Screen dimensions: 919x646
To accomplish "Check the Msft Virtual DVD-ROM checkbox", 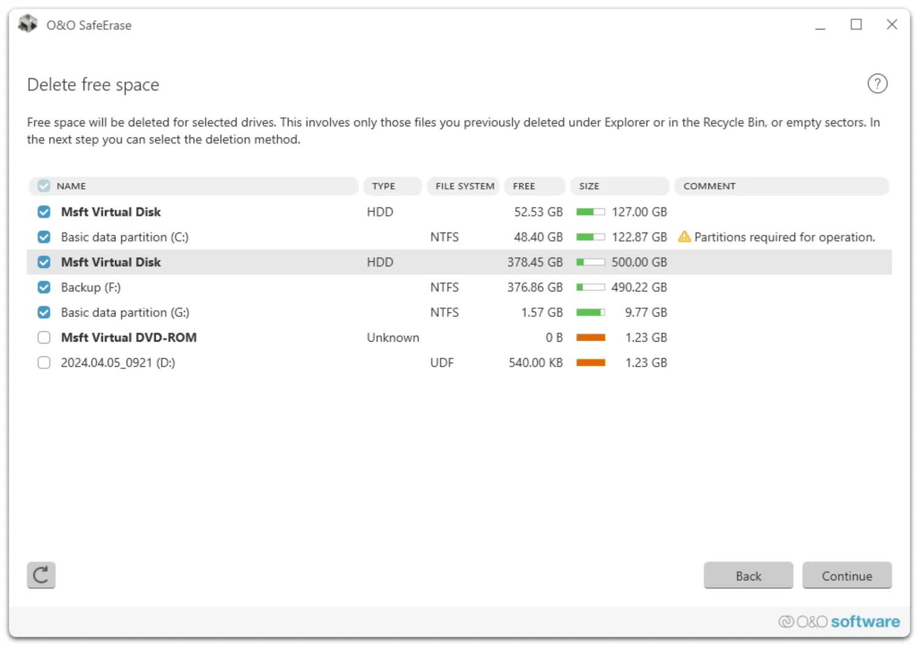I will pyautogui.click(x=44, y=338).
